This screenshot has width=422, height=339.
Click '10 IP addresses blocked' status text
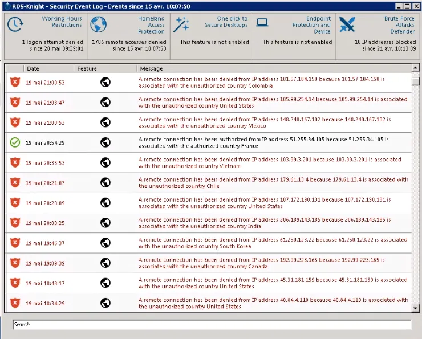[385, 42]
